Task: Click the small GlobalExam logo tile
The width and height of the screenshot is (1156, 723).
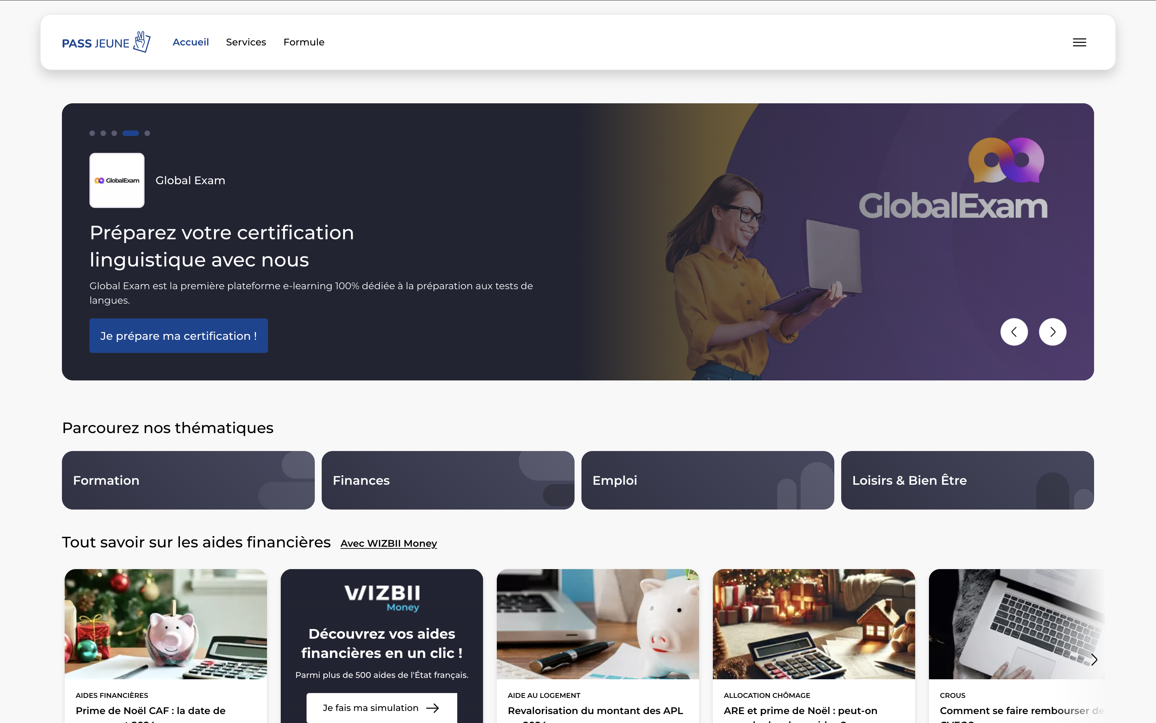Action: [x=117, y=180]
